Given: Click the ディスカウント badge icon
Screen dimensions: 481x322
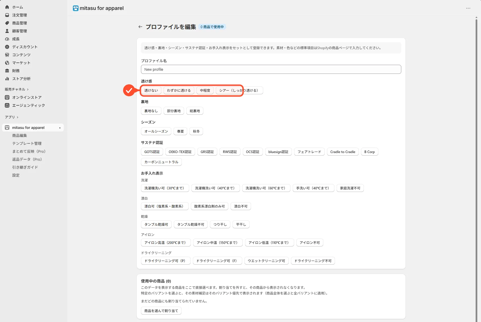Looking at the screenshot, I should click(7, 47).
